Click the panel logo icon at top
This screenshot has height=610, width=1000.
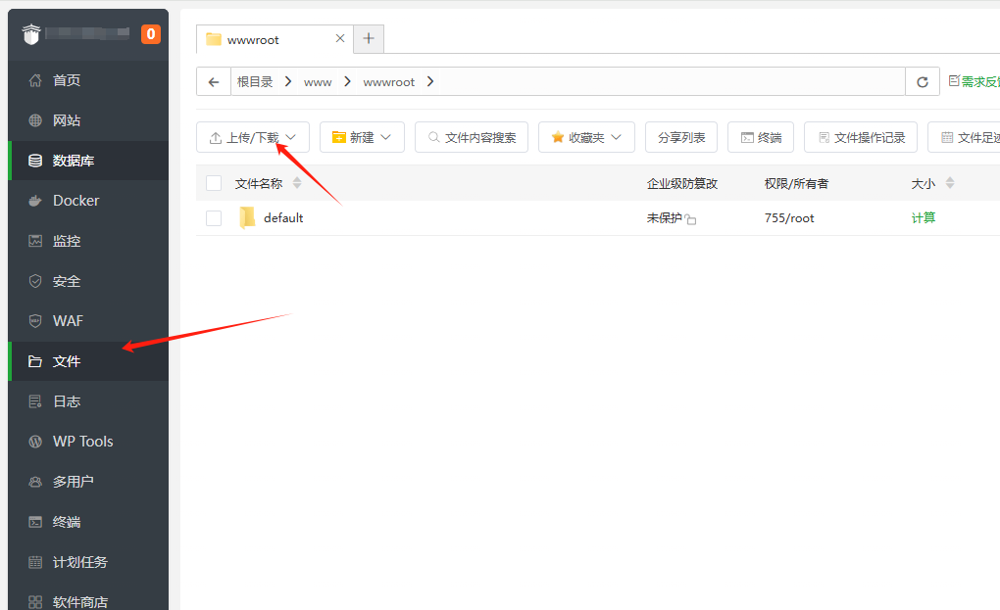[31, 33]
